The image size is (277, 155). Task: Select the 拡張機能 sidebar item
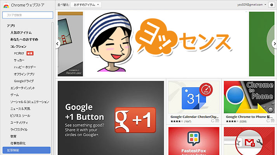pyautogui.click(x=26, y=150)
